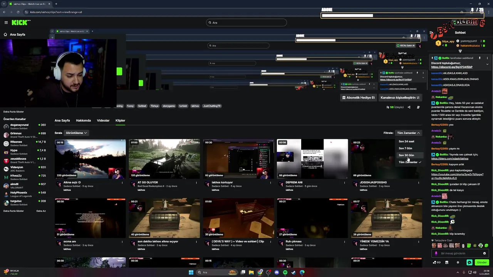Click the Windows Start button
This screenshot has width=493, height=277.
[191, 272]
